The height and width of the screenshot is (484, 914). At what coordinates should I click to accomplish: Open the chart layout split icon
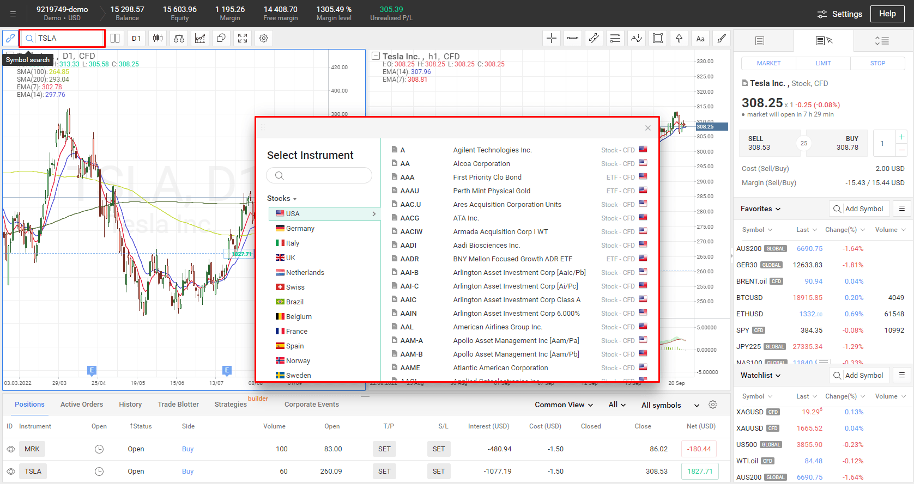[115, 38]
